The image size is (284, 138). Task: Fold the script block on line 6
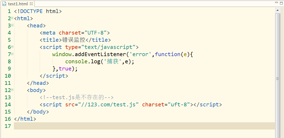coord(12,47)
